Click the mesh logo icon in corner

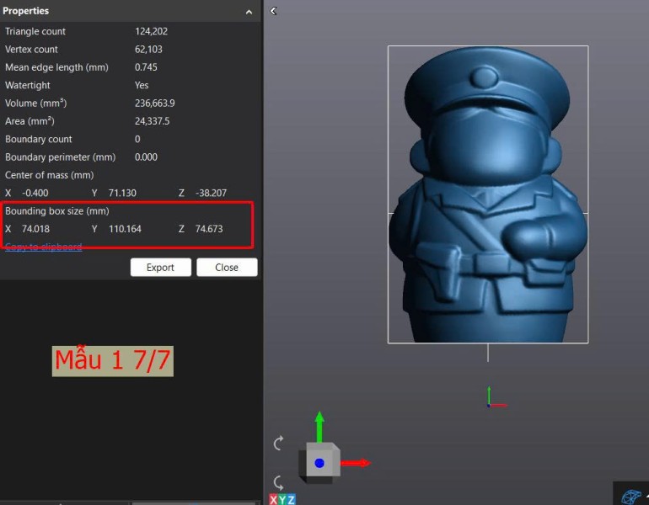[631, 496]
